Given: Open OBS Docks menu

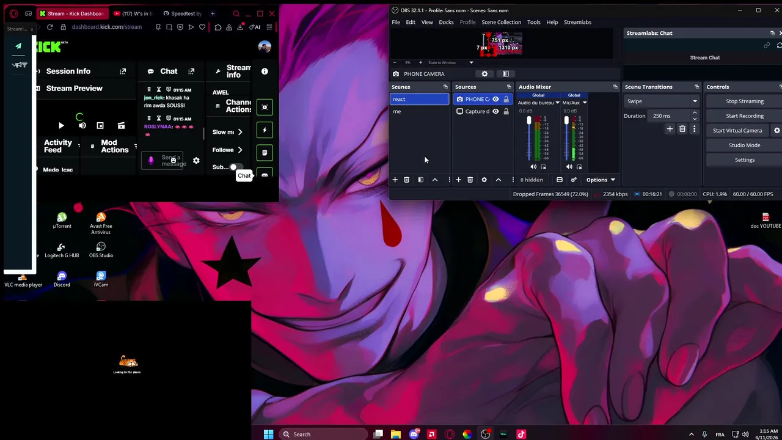Looking at the screenshot, I should (446, 22).
